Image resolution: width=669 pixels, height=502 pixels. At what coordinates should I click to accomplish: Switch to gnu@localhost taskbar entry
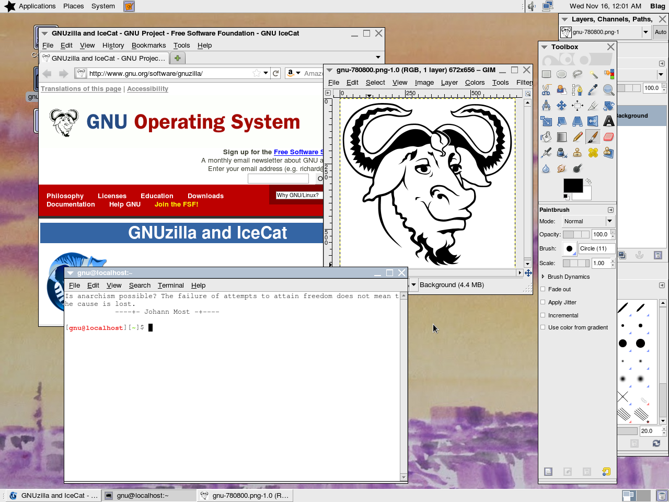[x=149, y=495]
